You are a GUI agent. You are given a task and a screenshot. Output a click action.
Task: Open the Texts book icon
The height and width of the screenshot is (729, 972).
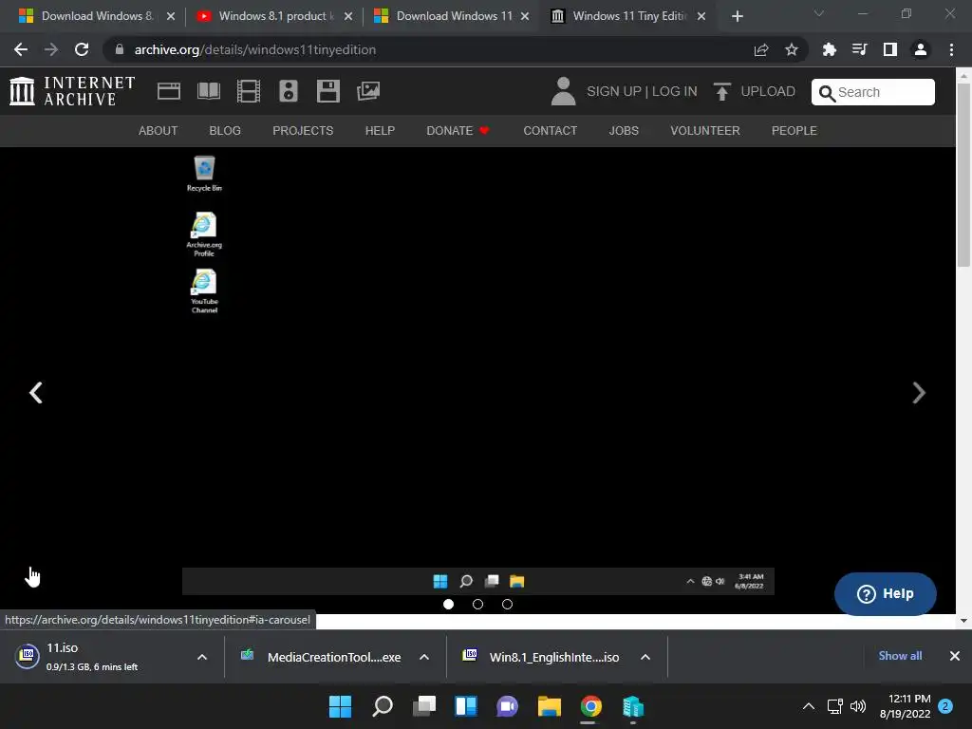click(x=208, y=91)
